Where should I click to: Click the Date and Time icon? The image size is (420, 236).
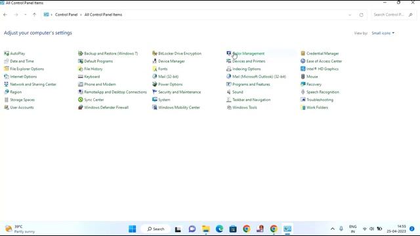pos(7,61)
